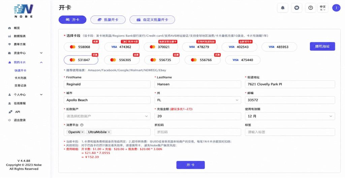The image size is (345, 178).
Task: Select 卡片列表 submenu item
Action: tap(21, 78)
